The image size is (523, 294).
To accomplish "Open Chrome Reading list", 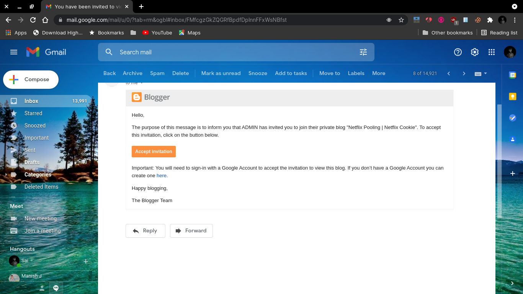I will [499, 33].
